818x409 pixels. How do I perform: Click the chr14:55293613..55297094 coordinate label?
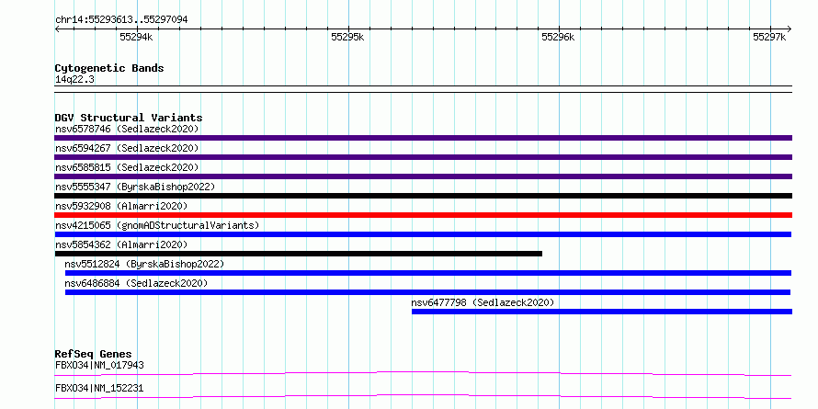121,20
